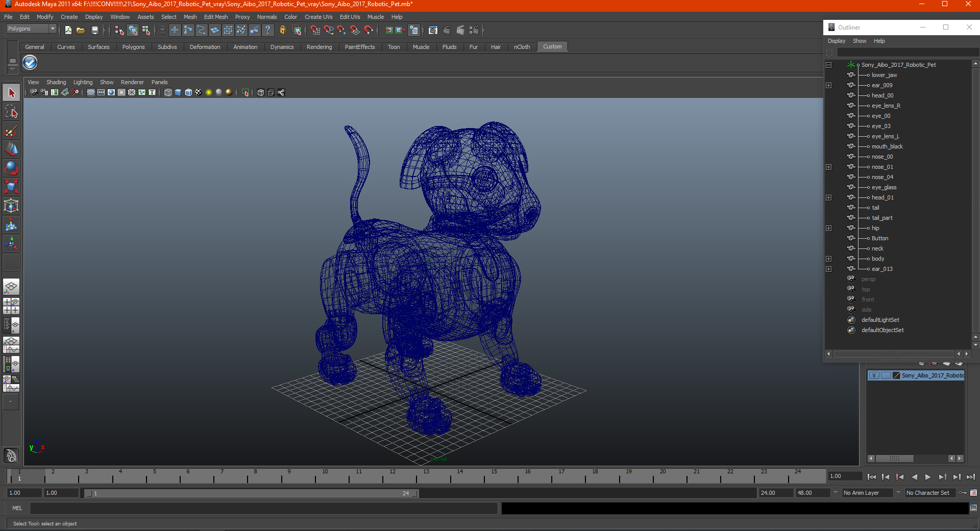Pick the Scale tool in the toolbox
The width and height of the screenshot is (980, 531).
point(11,187)
